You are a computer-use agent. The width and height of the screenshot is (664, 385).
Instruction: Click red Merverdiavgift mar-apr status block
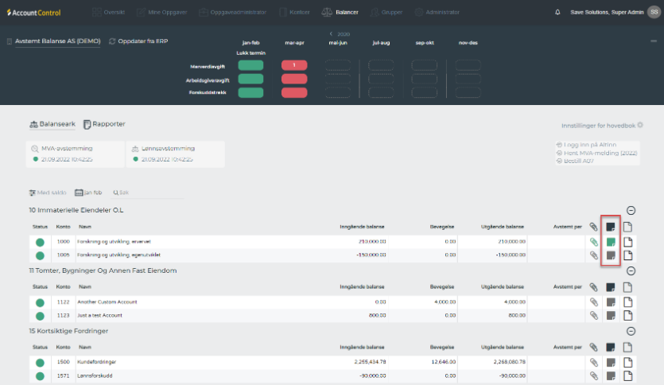294,65
